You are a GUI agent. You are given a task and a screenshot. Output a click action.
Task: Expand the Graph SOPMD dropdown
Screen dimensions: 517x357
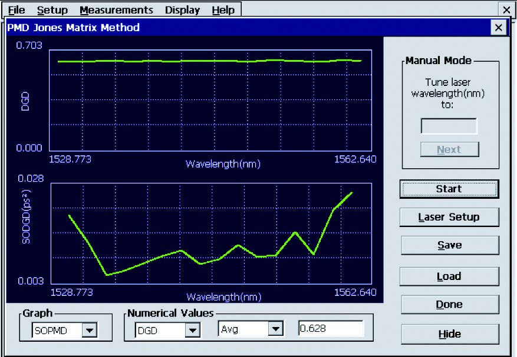coord(90,331)
